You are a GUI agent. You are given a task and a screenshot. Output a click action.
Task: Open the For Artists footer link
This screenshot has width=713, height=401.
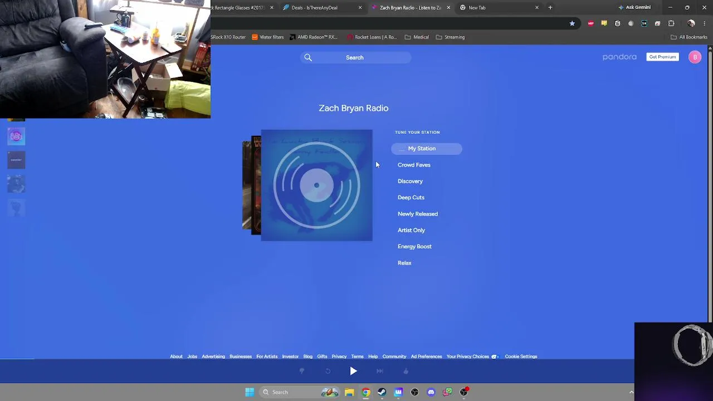(267, 356)
